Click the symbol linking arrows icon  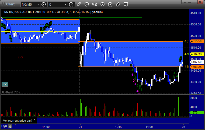tap(118, 4)
